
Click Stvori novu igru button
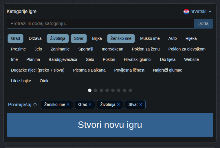click(x=110, y=125)
